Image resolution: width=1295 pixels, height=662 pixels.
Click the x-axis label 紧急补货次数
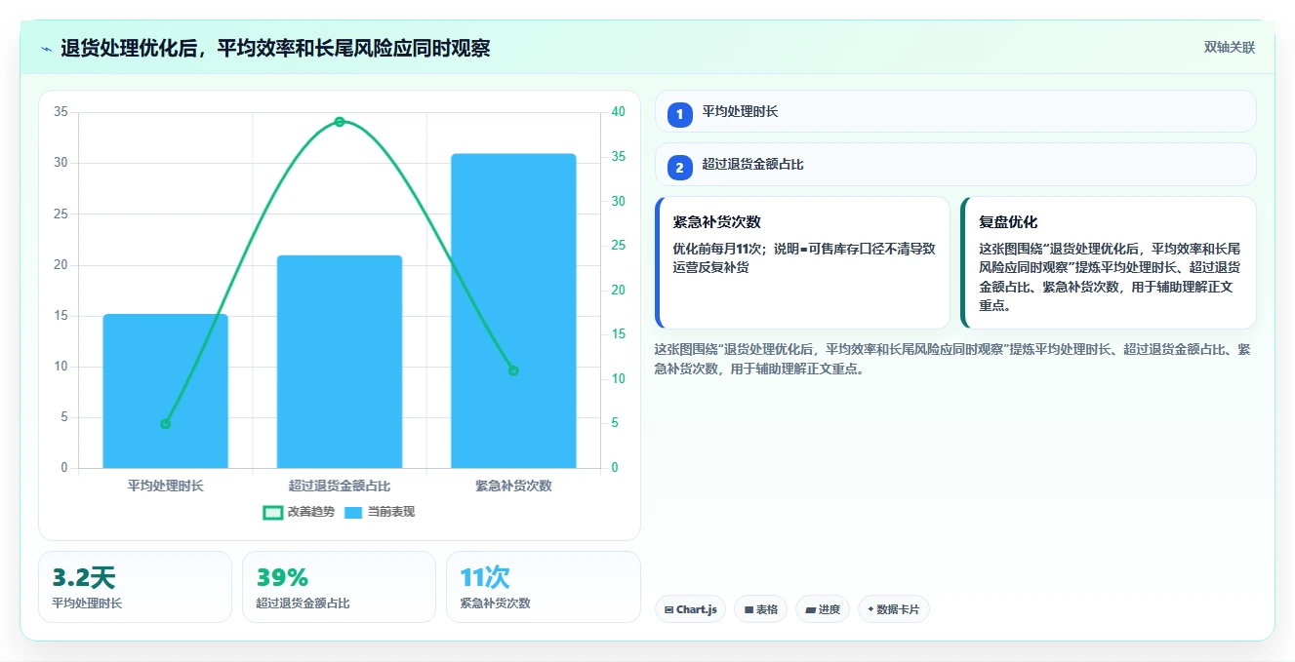[513, 485]
